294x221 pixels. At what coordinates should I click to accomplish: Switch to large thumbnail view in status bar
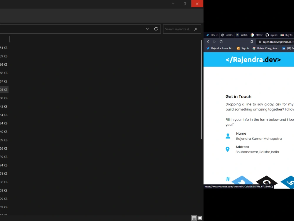[200, 218]
